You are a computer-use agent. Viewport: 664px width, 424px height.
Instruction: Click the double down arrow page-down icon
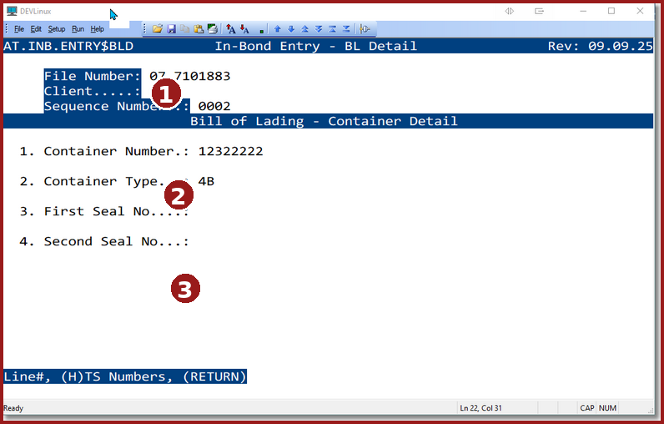[319, 28]
